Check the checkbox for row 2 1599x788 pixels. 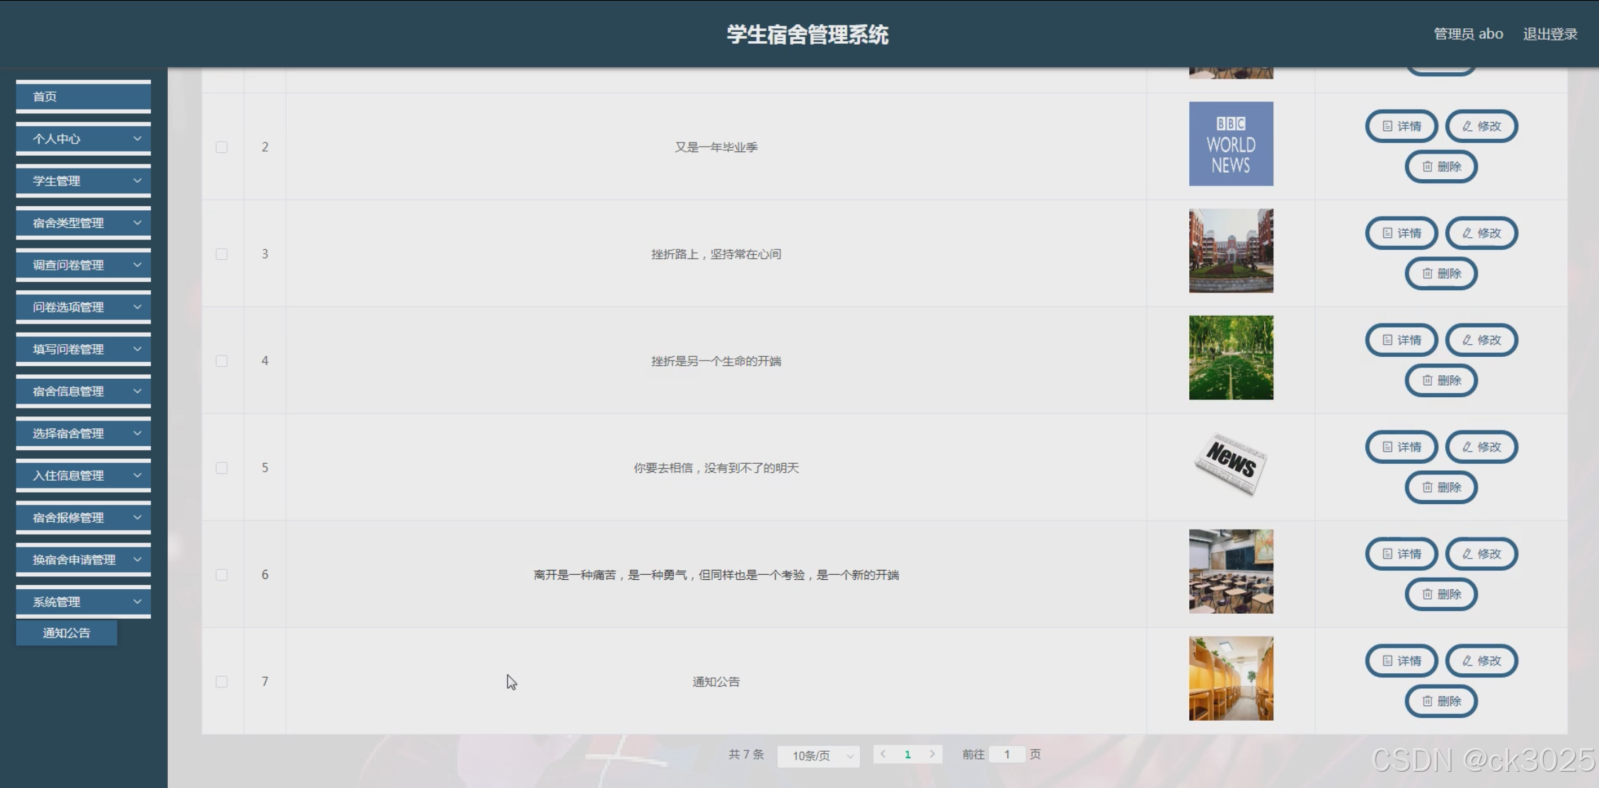click(x=222, y=147)
